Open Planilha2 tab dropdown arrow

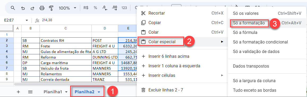click(x=99, y=92)
